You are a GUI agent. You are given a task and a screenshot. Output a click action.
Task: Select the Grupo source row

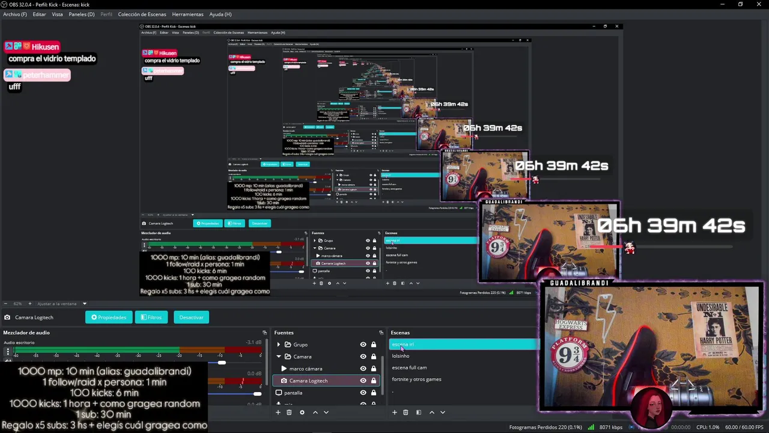(x=326, y=345)
